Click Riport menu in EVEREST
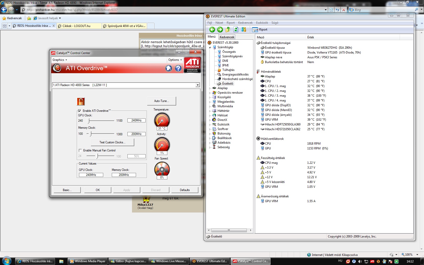424x265 pixels. click(231, 23)
